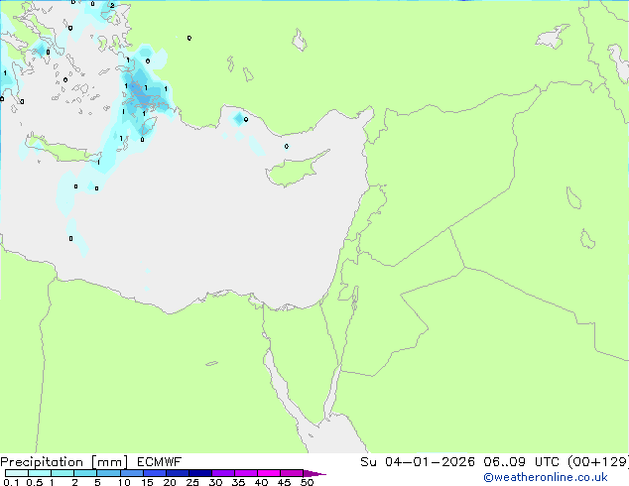Image resolution: width=629 pixels, height=486 pixels.
Task: Click the '50' legend scale value
Action: click(x=307, y=482)
